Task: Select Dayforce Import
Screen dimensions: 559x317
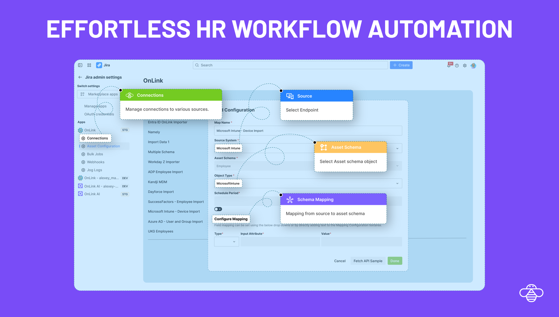Action: pos(161,192)
